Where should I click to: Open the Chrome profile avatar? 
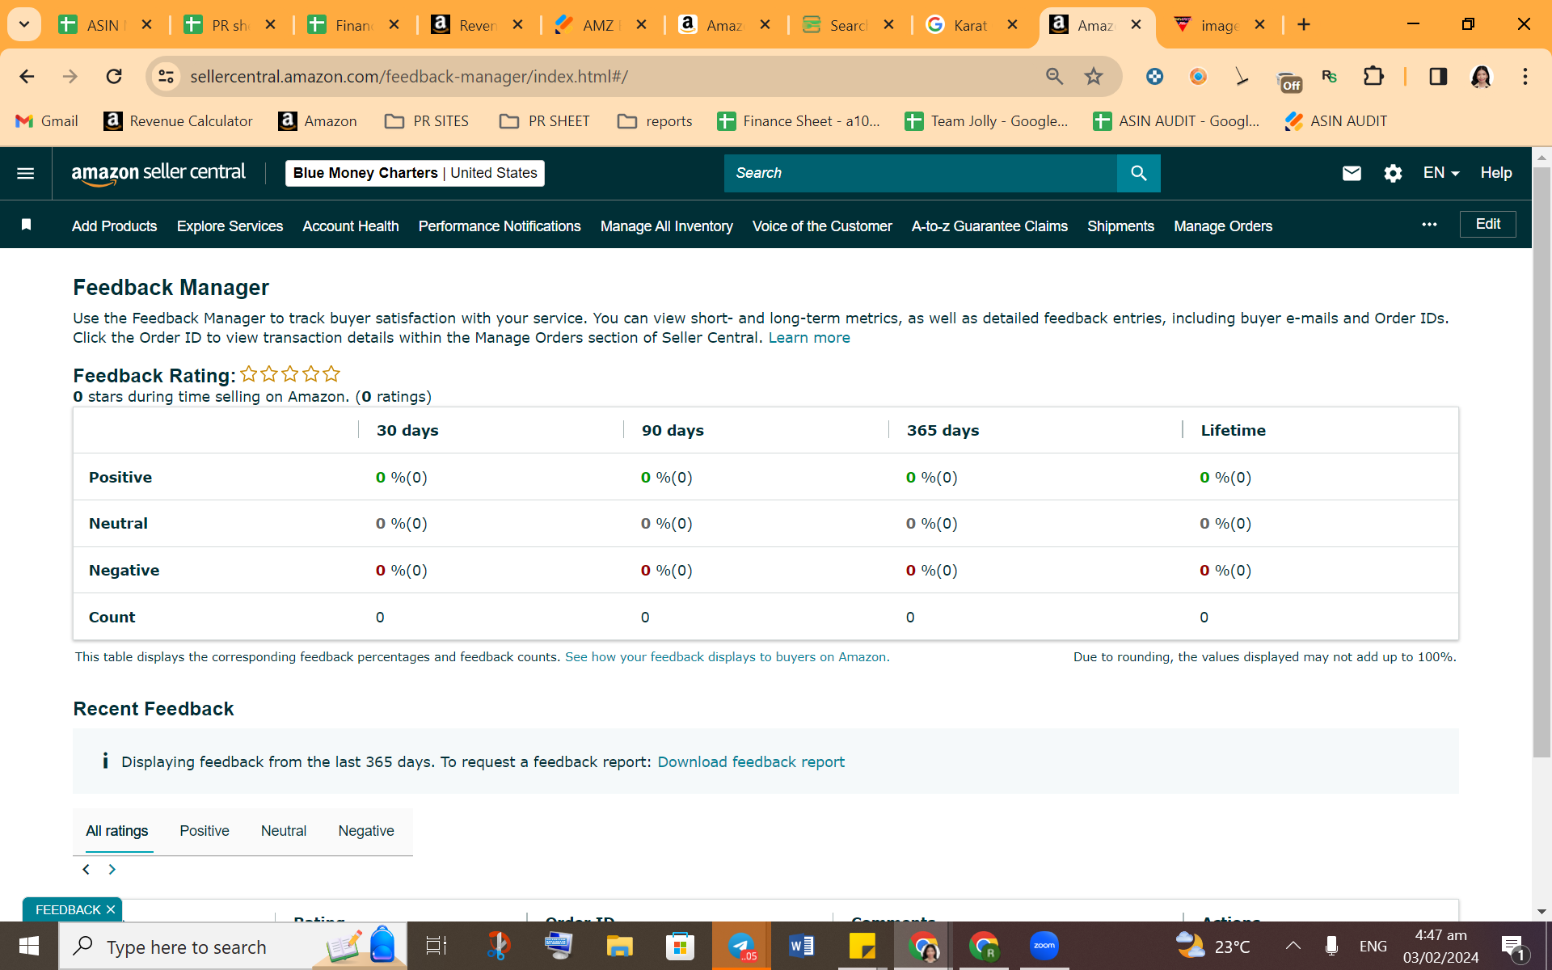click(x=1481, y=76)
